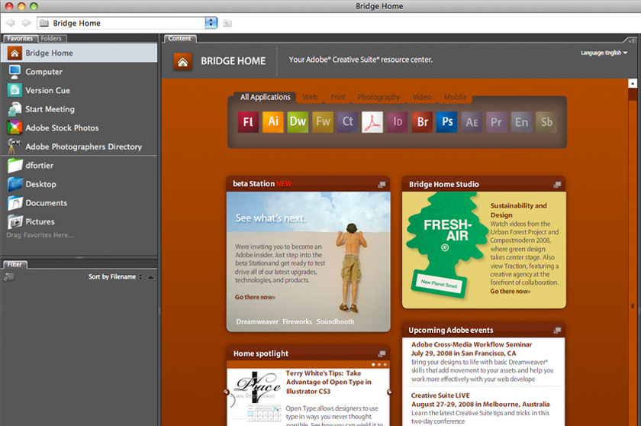Click the orange Bridge Home house icon in the header
641x426 pixels.
click(182, 62)
